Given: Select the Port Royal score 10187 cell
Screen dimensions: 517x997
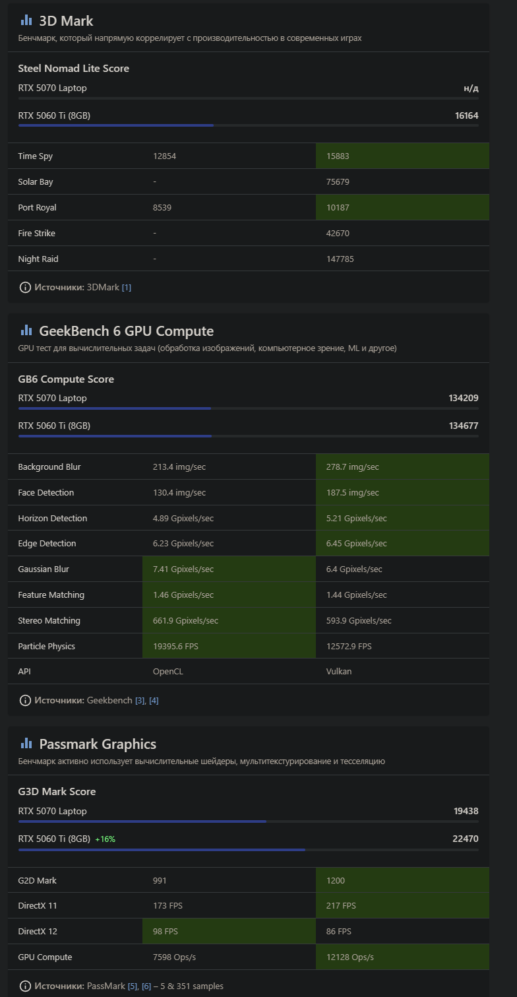Looking at the screenshot, I should [x=402, y=207].
